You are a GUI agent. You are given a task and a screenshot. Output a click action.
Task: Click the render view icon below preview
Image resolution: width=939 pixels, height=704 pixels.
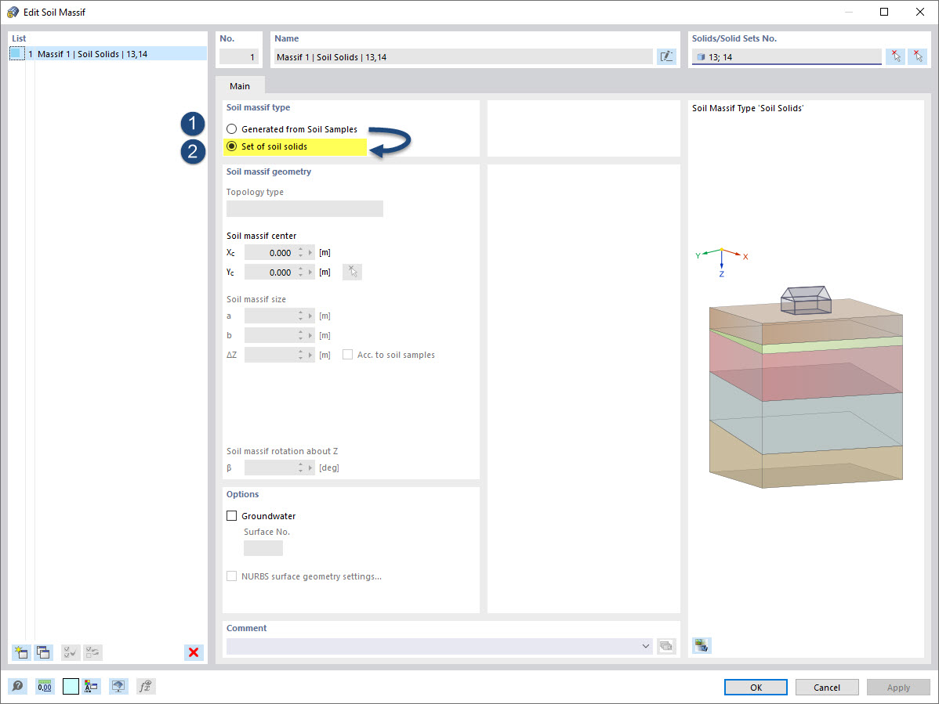point(702,645)
